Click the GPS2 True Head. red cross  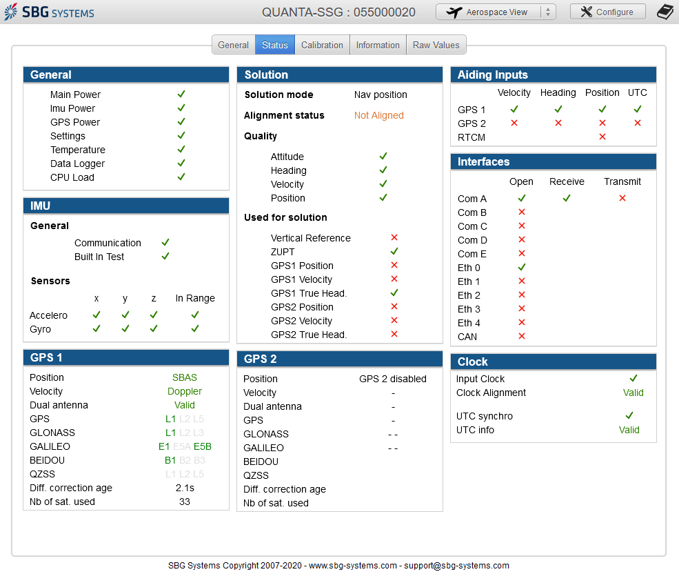(x=394, y=334)
